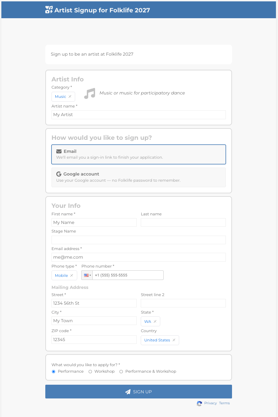Viewport: 278px width, 417px height.
Task: Open the Category dropdown showing Music
Action: click(x=63, y=97)
